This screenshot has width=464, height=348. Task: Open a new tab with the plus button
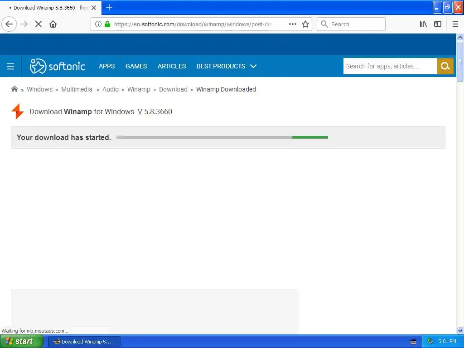pyautogui.click(x=109, y=7)
